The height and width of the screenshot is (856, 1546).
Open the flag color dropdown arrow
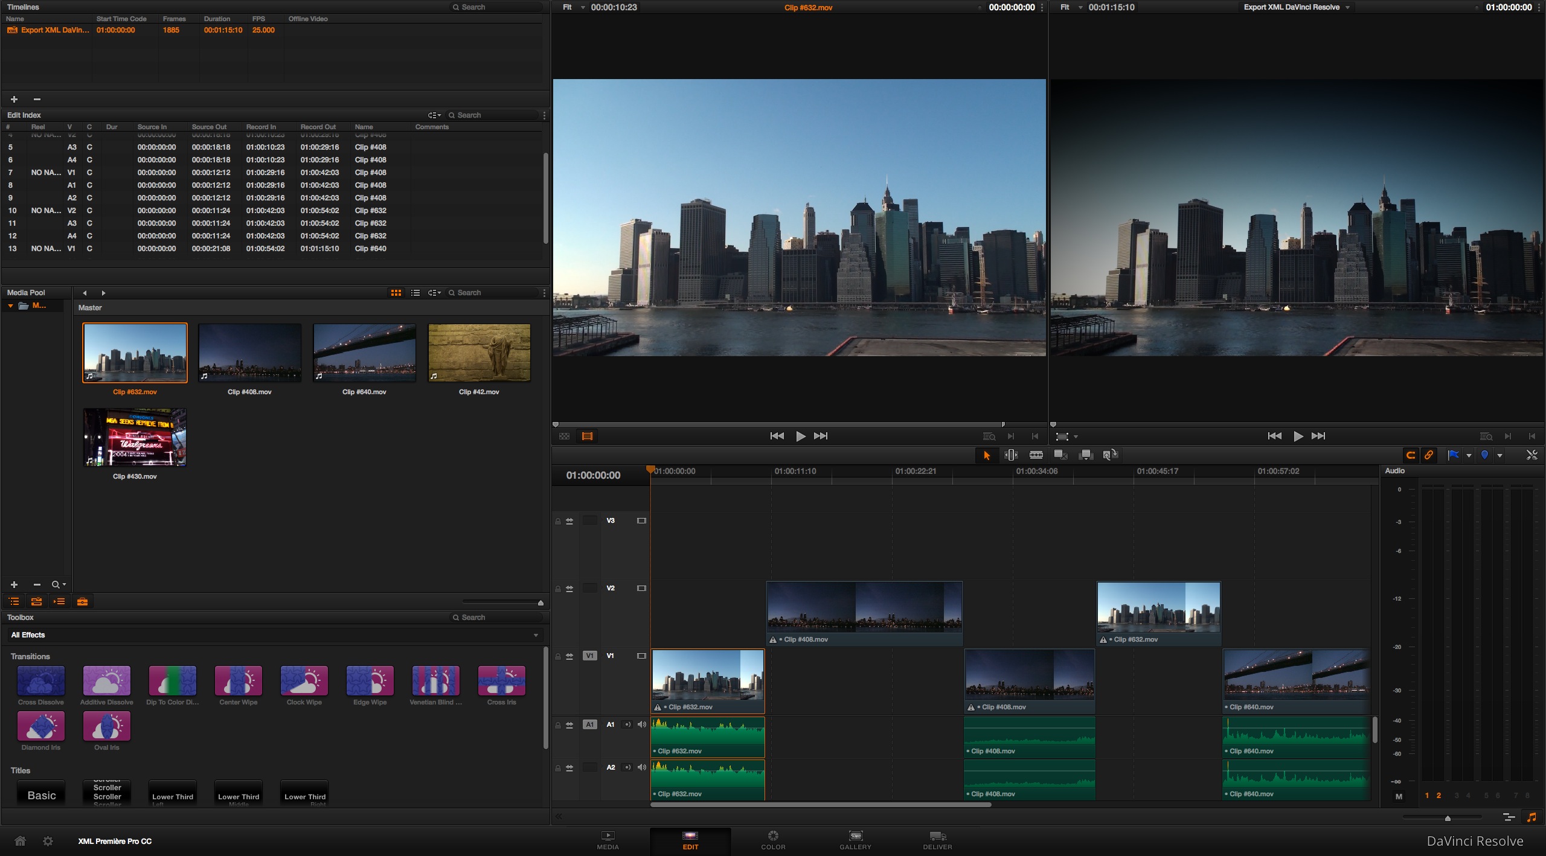pyautogui.click(x=1469, y=456)
